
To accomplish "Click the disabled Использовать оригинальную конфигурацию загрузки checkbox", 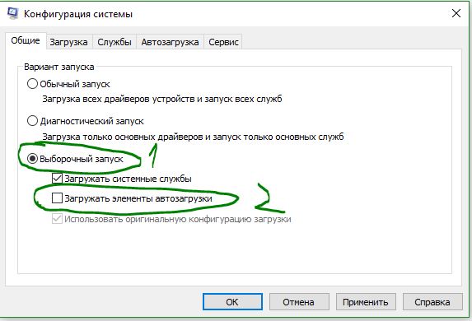I will point(57,219).
